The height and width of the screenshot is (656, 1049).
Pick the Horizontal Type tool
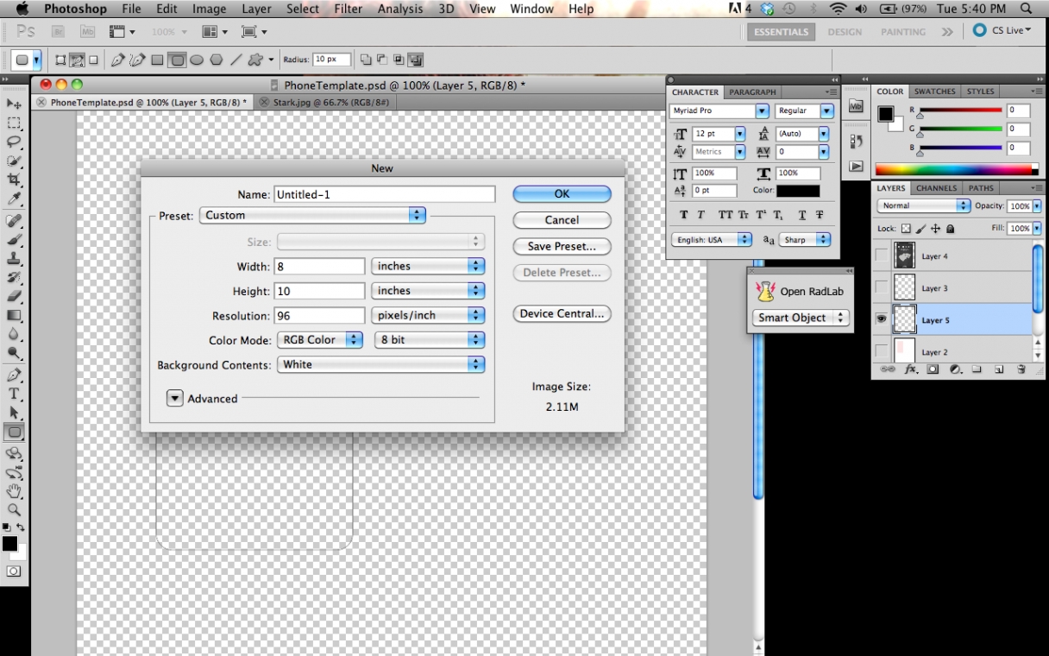pyautogui.click(x=14, y=394)
